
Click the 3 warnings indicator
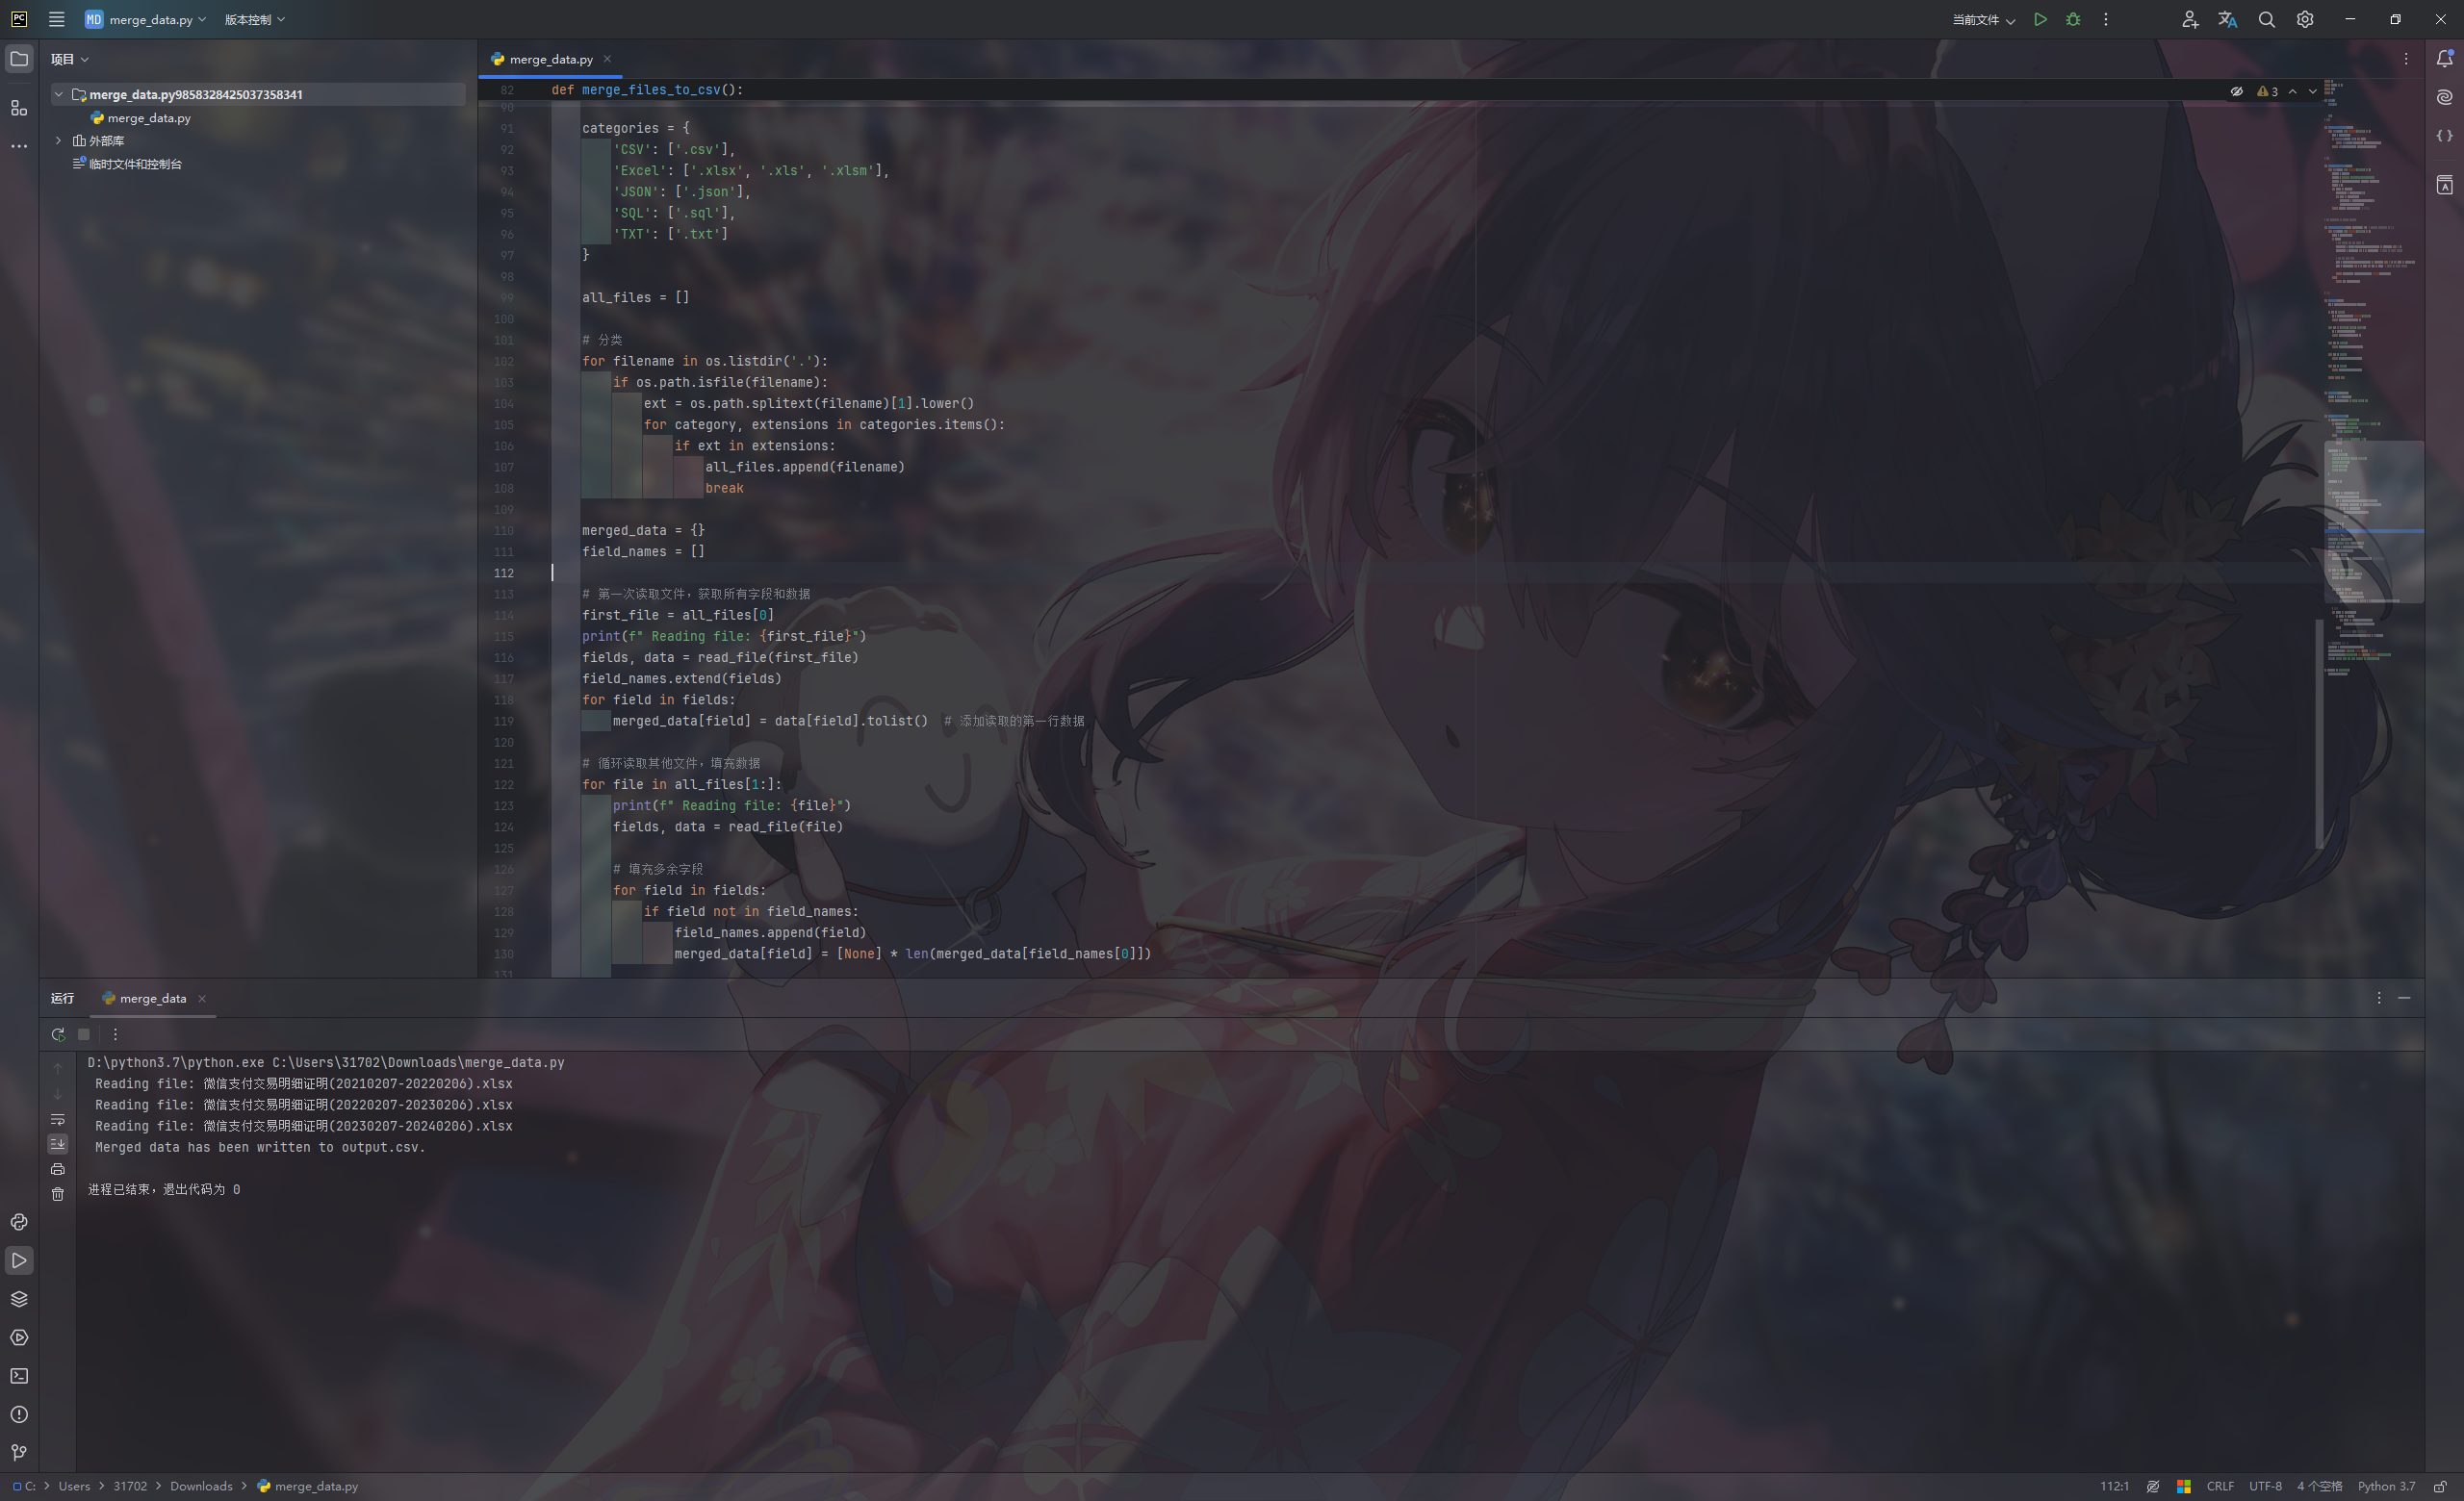(2268, 91)
